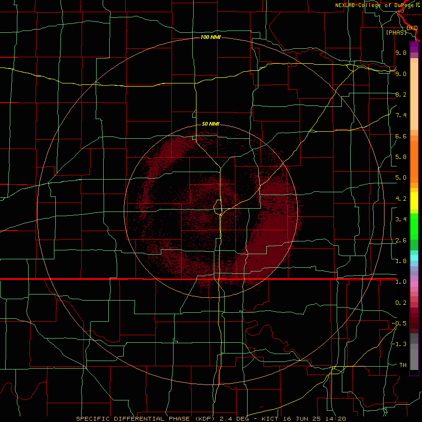Pick the bright green band of the color bar
This screenshot has width=422, height=422.
pos(414,226)
